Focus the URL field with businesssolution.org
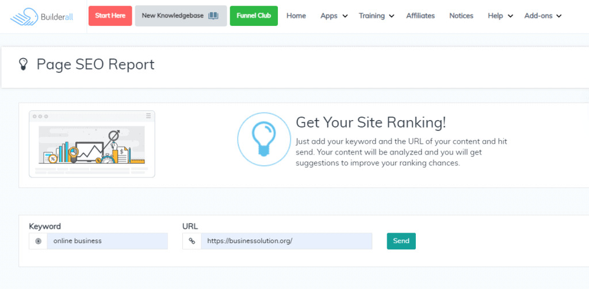This screenshot has height=289, width=589. (x=286, y=241)
